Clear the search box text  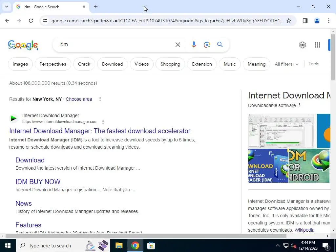pos(178,45)
